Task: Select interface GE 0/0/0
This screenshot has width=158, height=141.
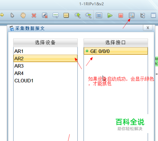Action: [116, 51]
